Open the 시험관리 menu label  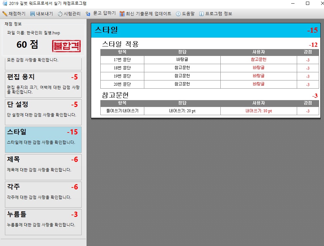tap(72, 14)
